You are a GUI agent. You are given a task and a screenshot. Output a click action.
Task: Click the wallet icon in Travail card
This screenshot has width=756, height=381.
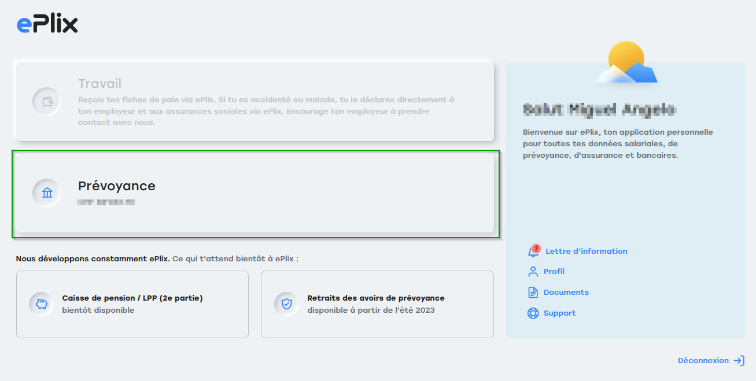pos(47,102)
